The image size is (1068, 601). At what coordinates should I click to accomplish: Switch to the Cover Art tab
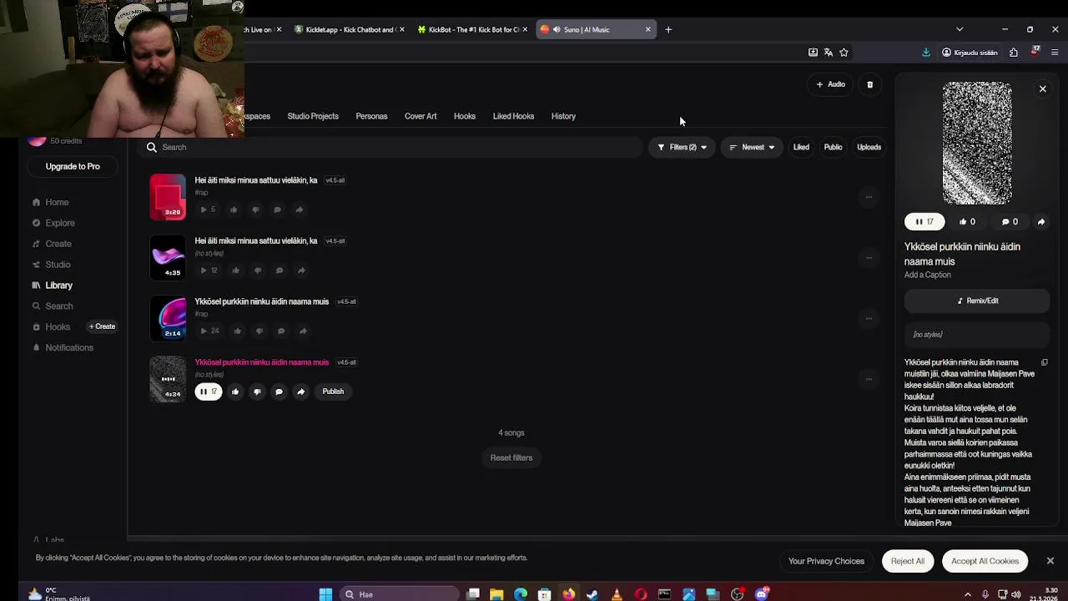coord(421,116)
